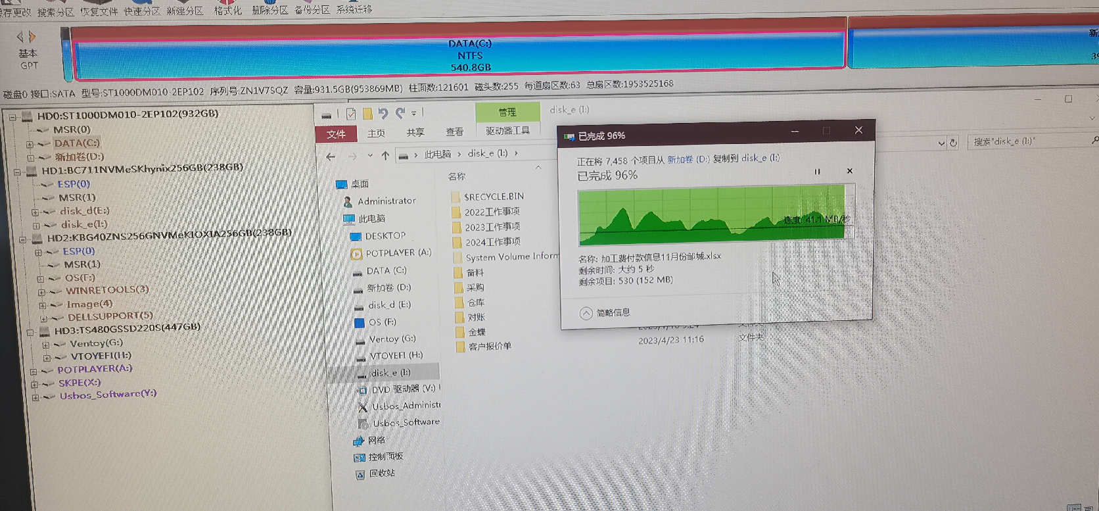Click the Explorer up-directory arrow
This screenshot has width=1099, height=511.
385,155
